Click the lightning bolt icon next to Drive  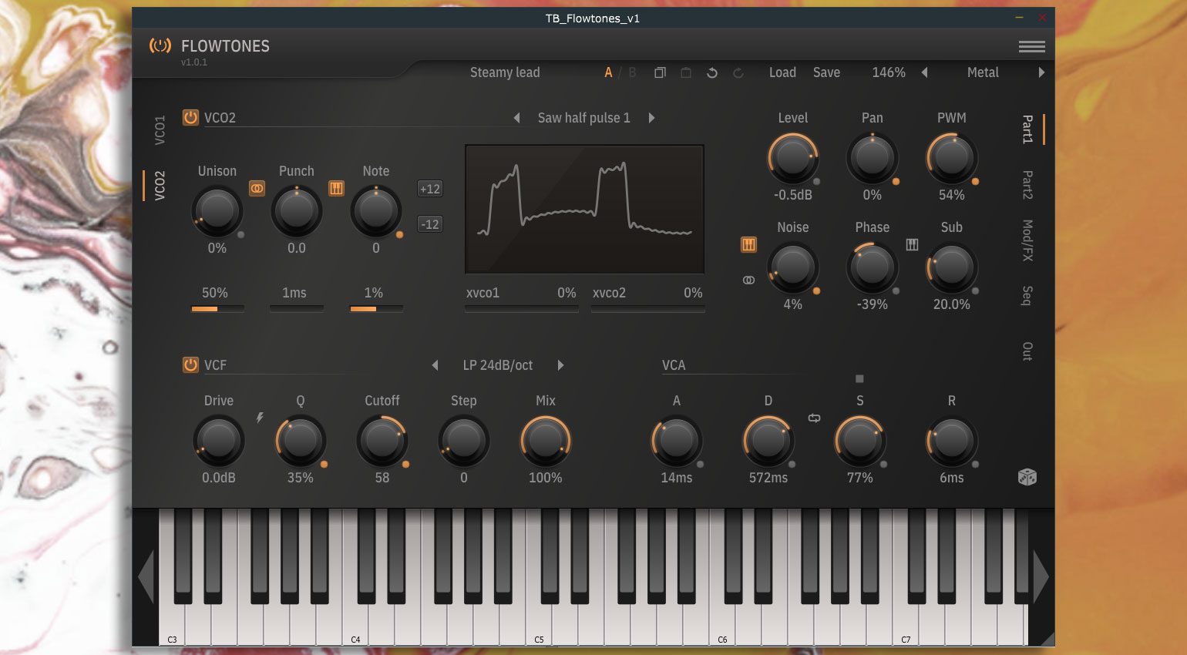pos(260,418)
